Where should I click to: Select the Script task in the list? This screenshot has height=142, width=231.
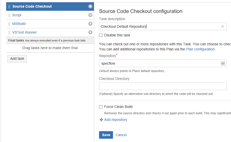(x=17, y=15)
